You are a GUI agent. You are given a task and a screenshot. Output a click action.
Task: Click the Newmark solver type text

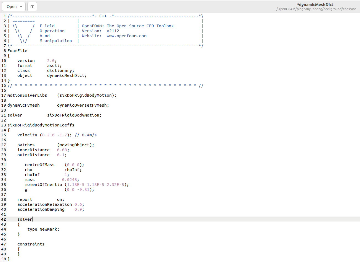[x=49, y=229]
